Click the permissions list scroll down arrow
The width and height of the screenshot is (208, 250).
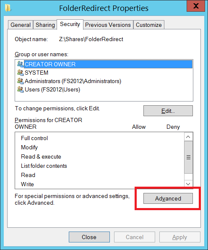point(188,184)
